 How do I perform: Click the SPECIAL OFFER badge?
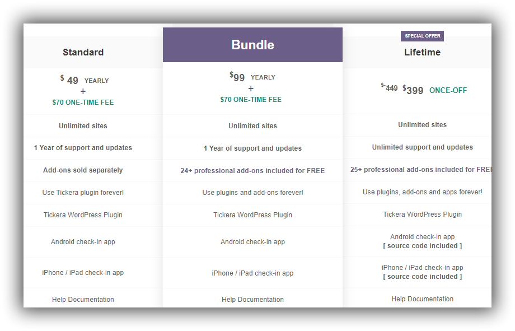(x=422, y=36)
